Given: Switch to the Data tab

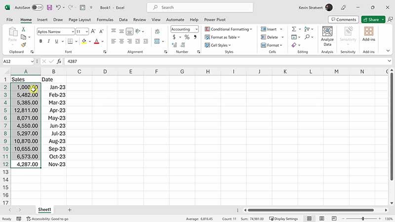Looking at the screenshot, I should coord(123,20).
